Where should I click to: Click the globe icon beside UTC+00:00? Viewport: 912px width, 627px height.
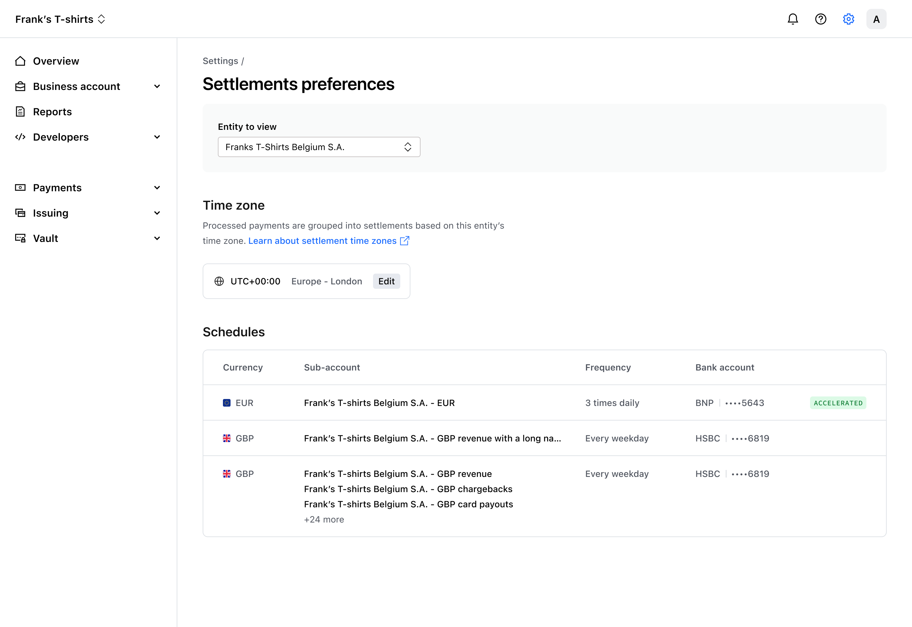219,281
